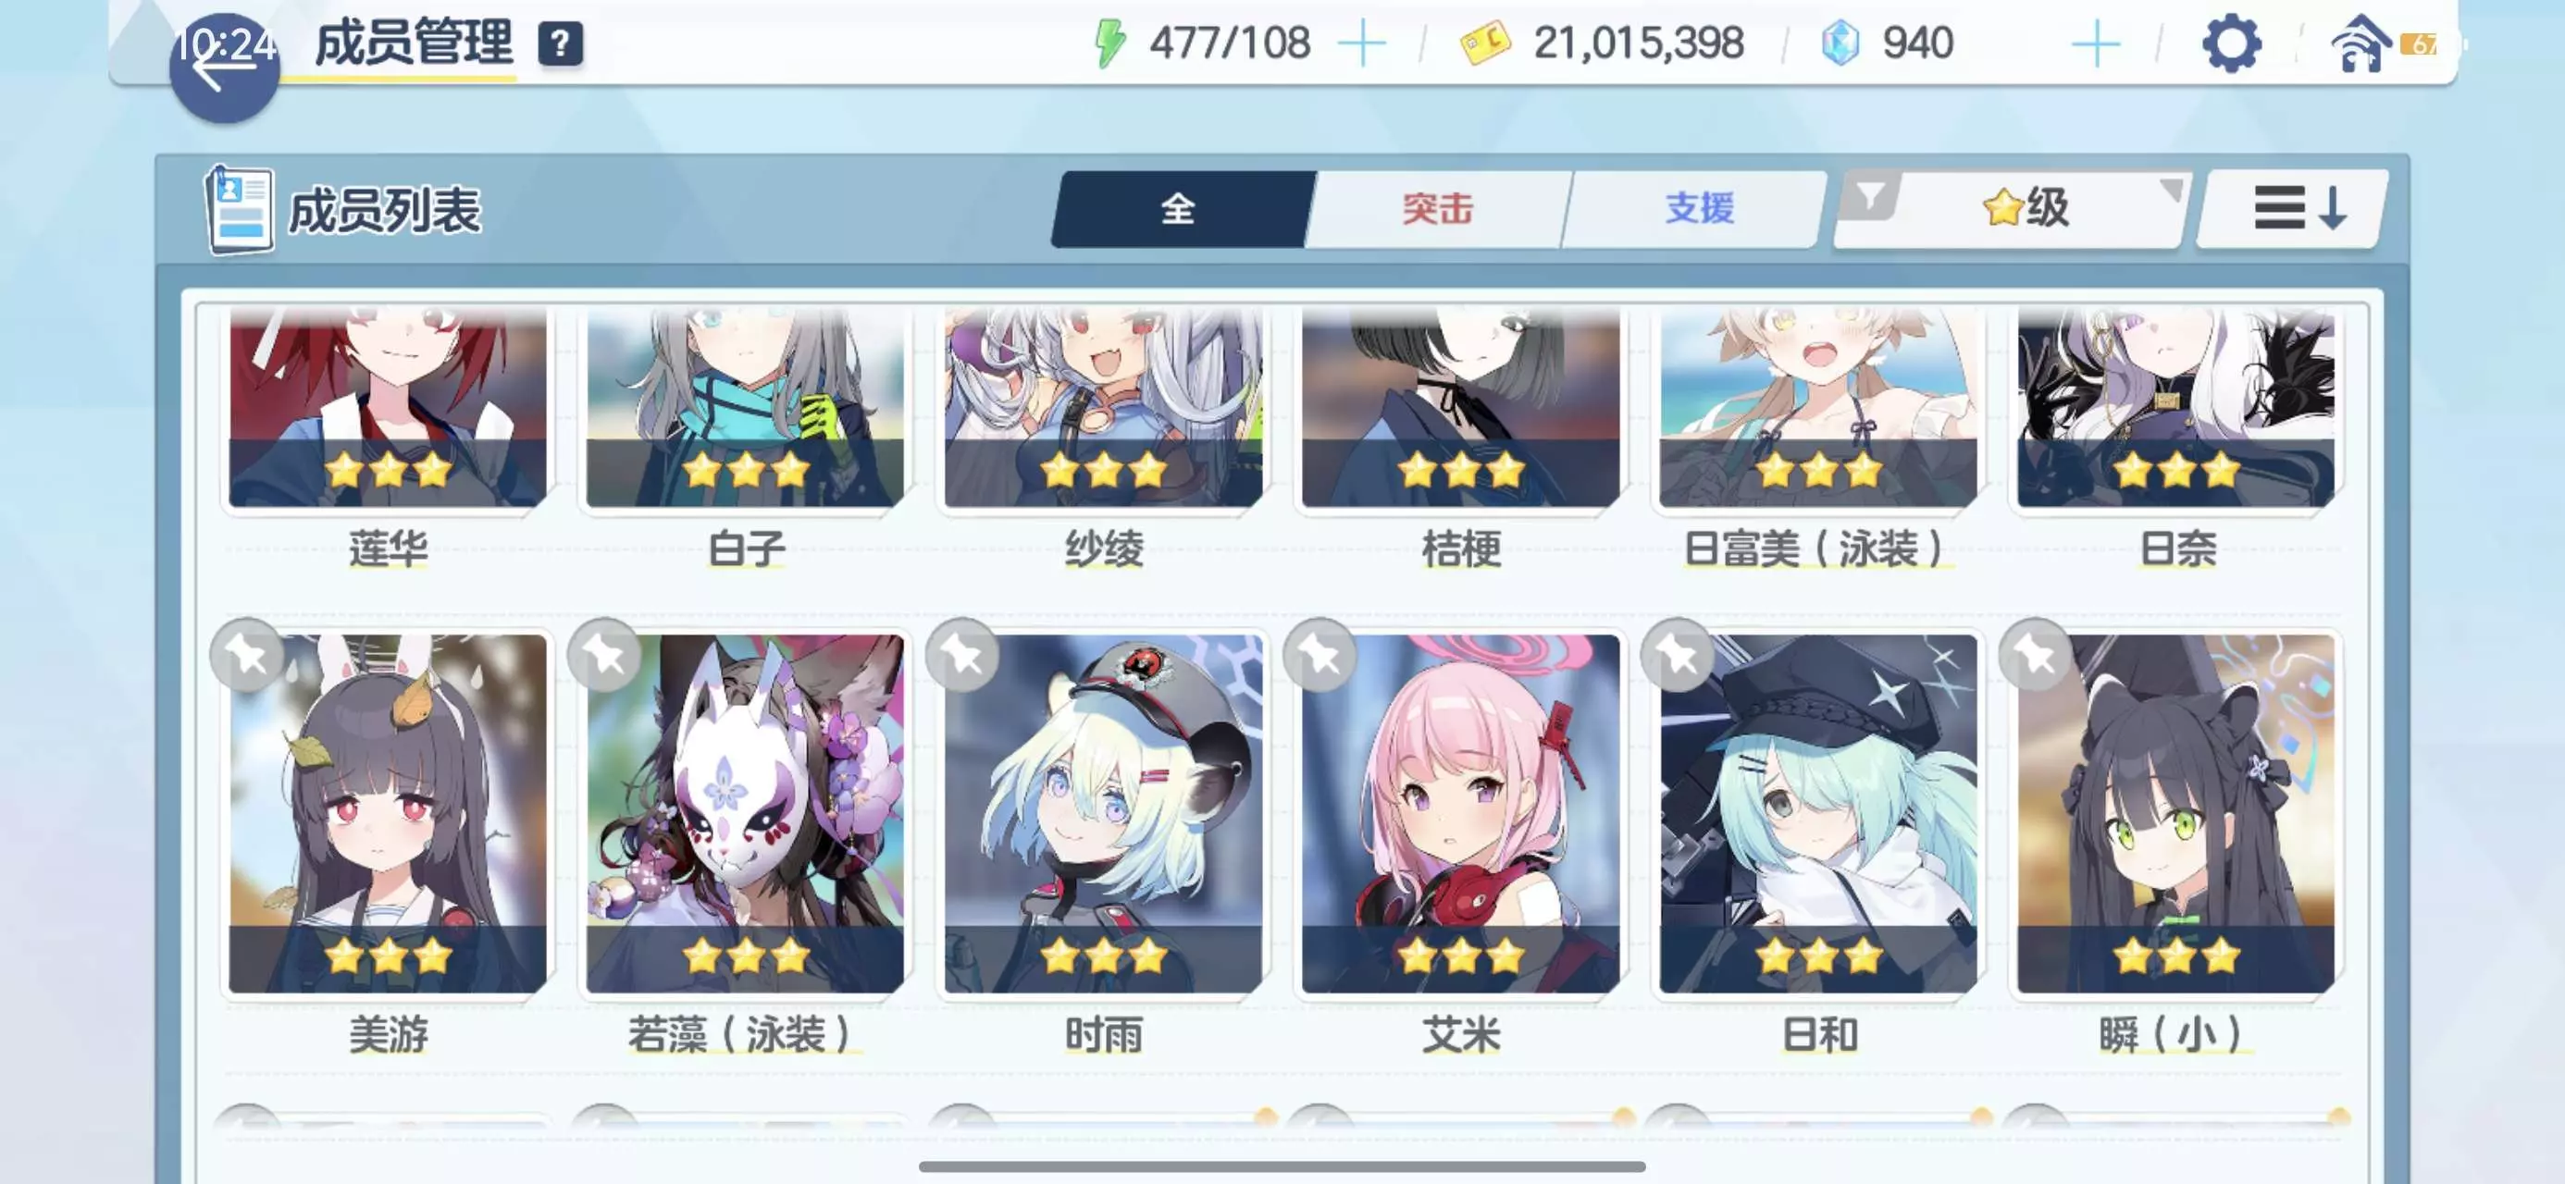Screen dimensions: 2565x1184
Task: Add gems with the plus icon
Action: 2096,44
